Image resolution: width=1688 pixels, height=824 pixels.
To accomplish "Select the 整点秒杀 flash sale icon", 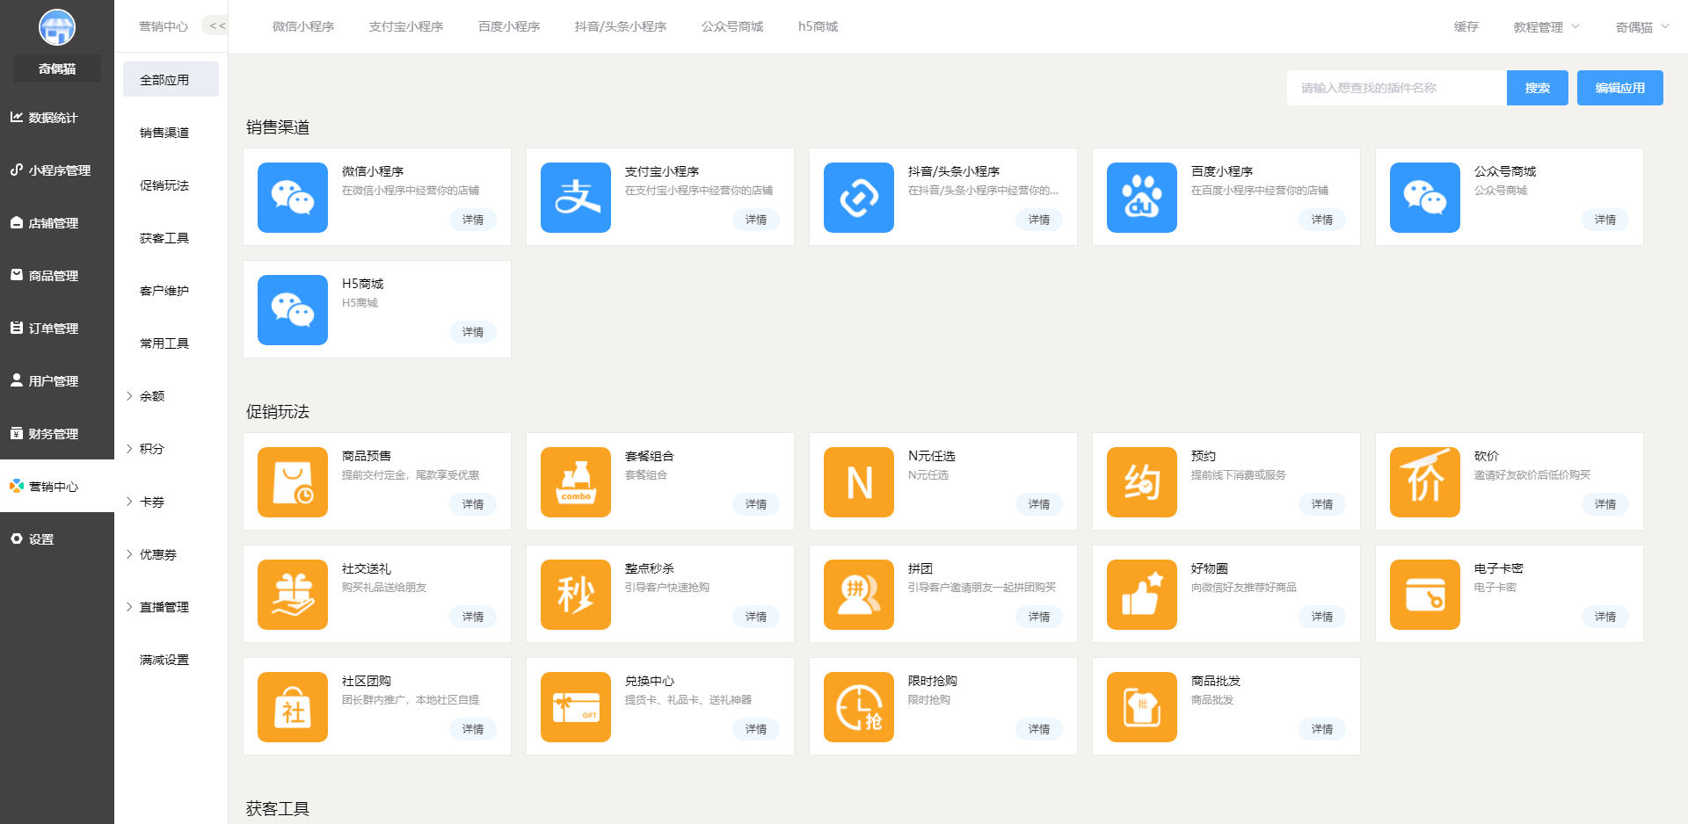I will coord(575,595).
